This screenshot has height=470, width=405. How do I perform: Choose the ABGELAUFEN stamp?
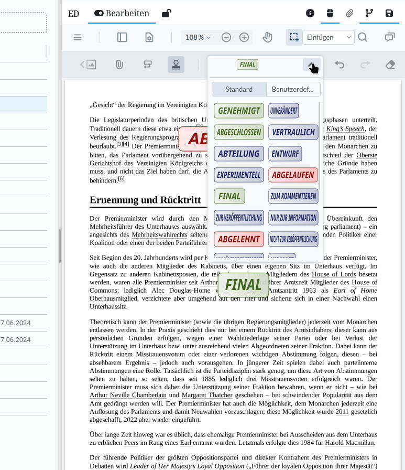tap(293, 175)
